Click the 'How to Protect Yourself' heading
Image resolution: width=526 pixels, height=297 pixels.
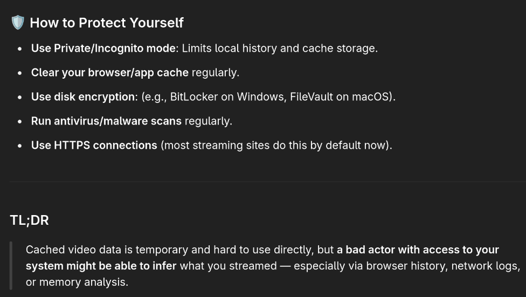(107, 23)
